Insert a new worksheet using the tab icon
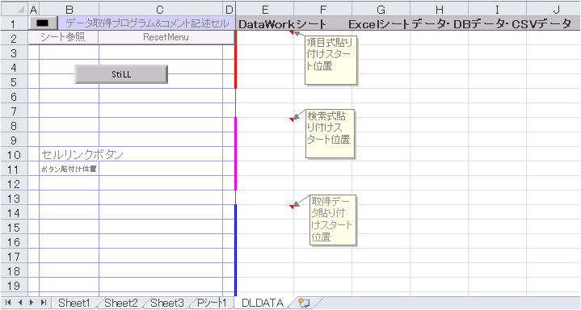The image size is (581, 310). [x=304, y=303]
